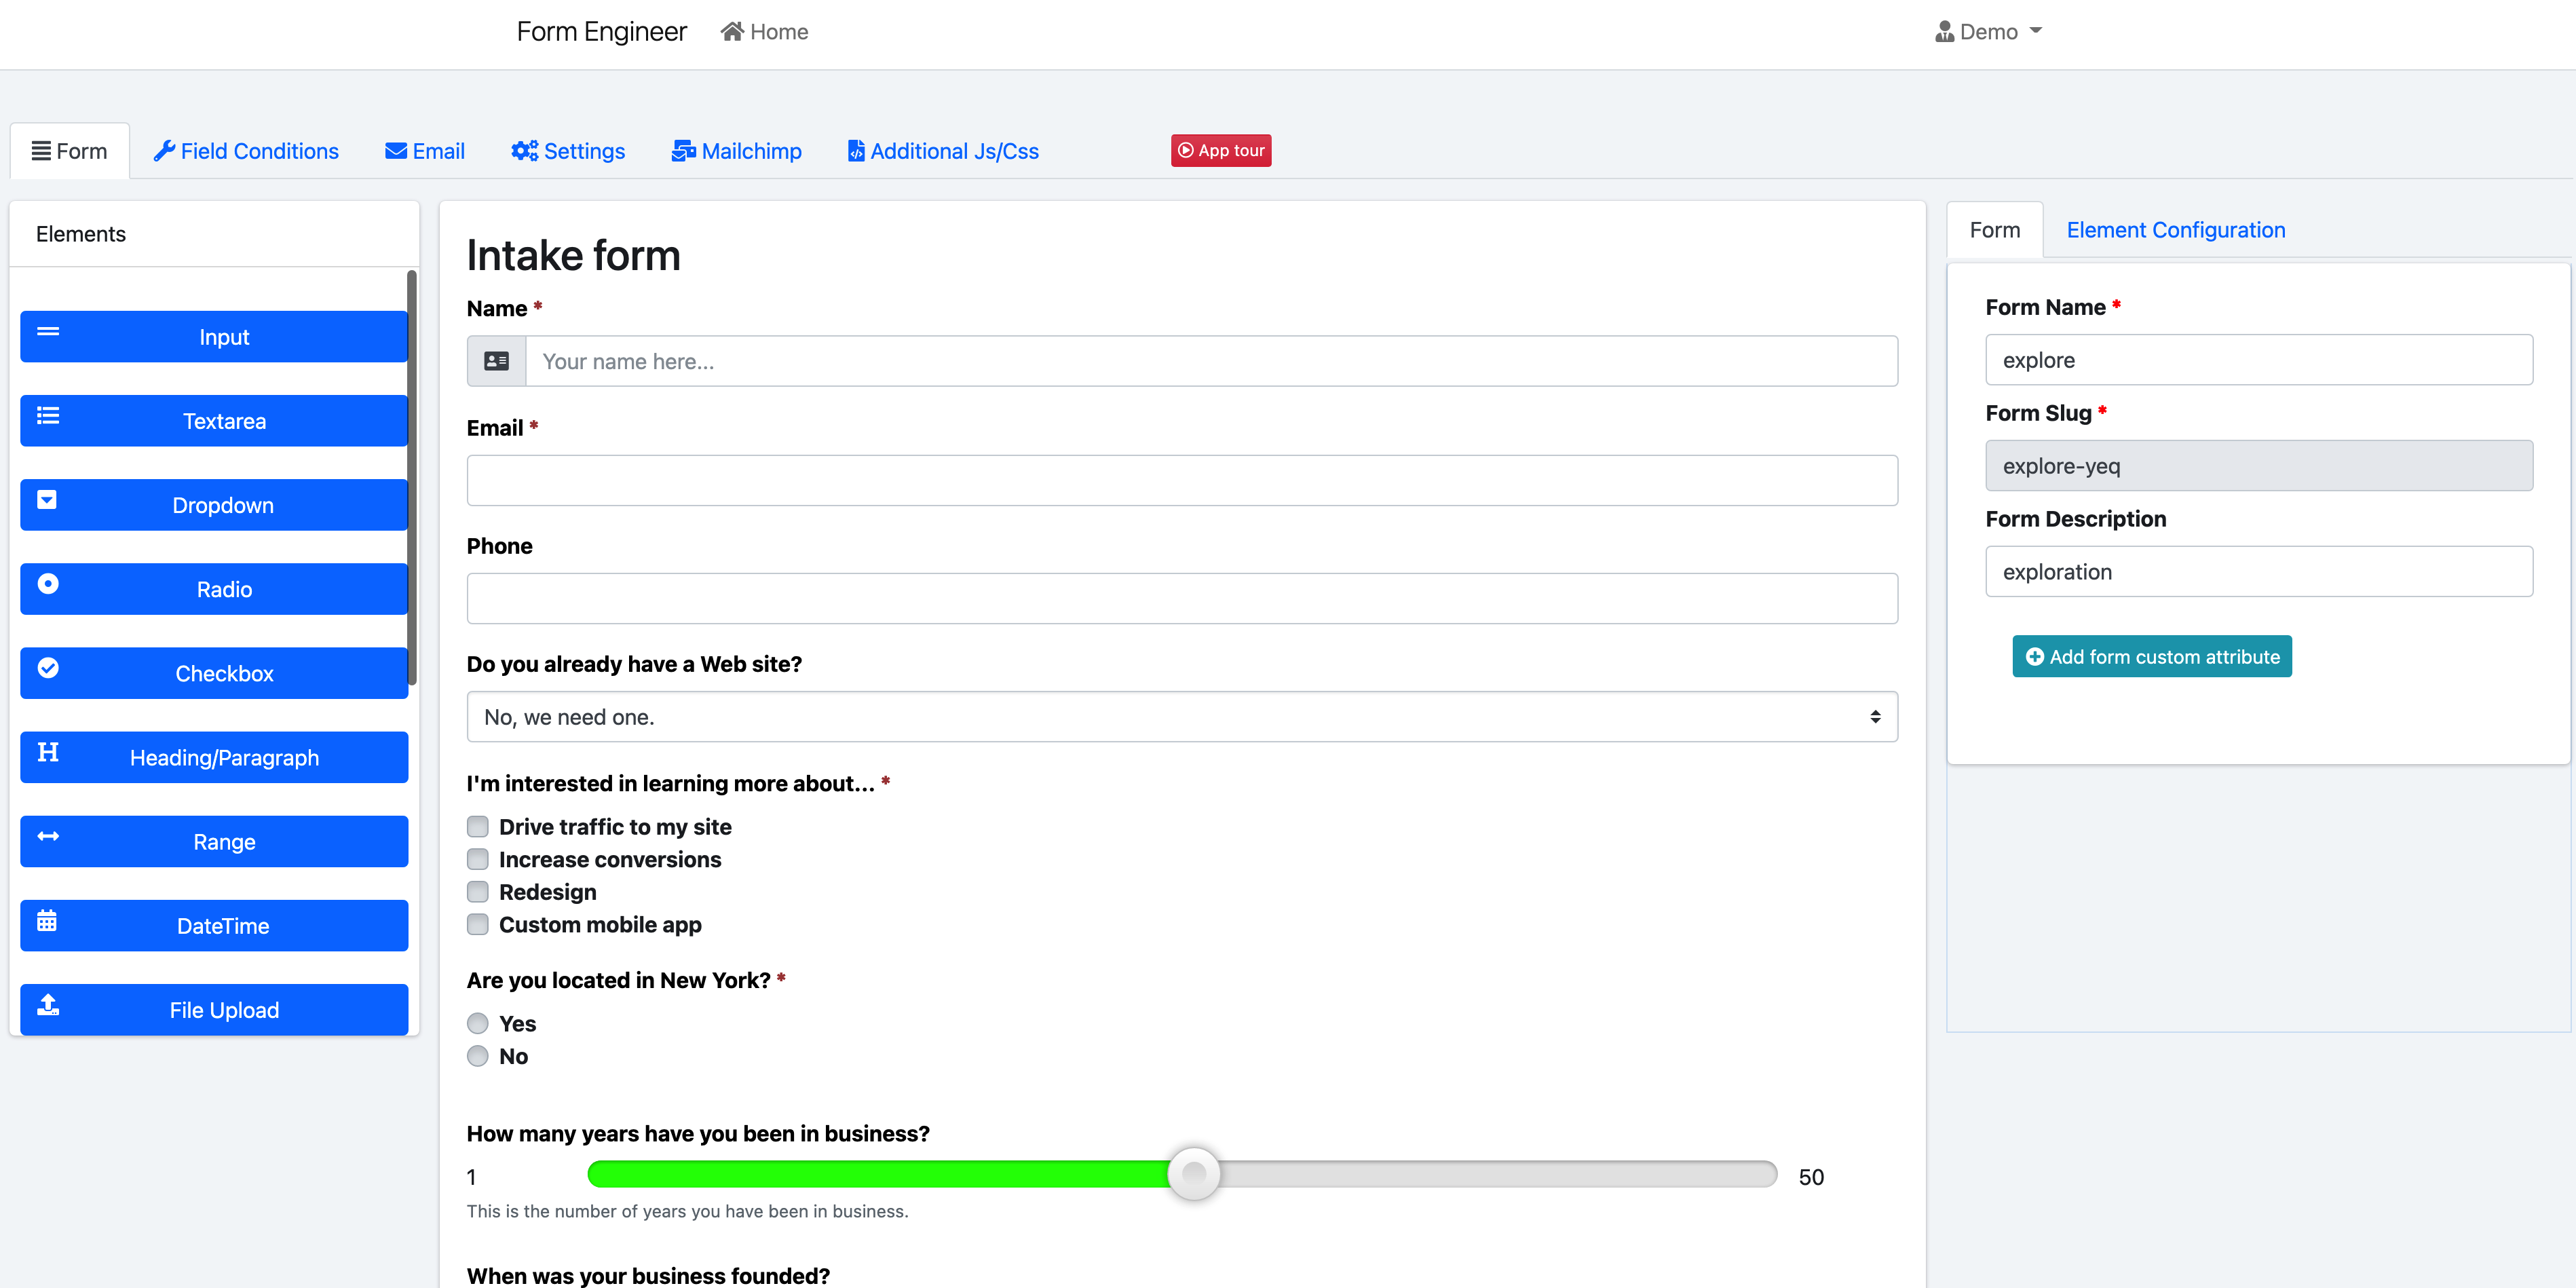Check the Drive traffic to my site box
The width and height of the screenshot is (2576, 1288).
[478, 827]
